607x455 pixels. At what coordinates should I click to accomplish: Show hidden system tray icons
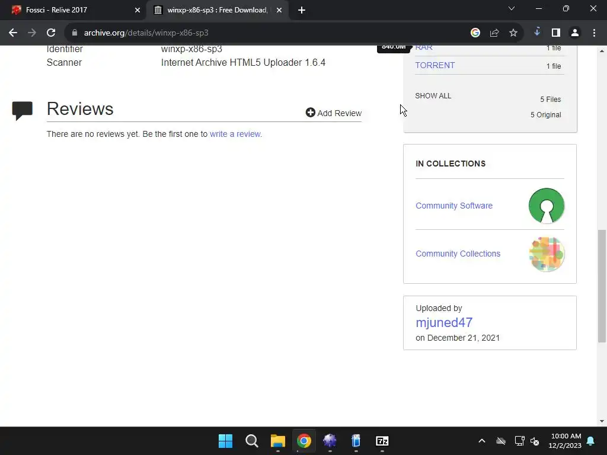[482, 441]
